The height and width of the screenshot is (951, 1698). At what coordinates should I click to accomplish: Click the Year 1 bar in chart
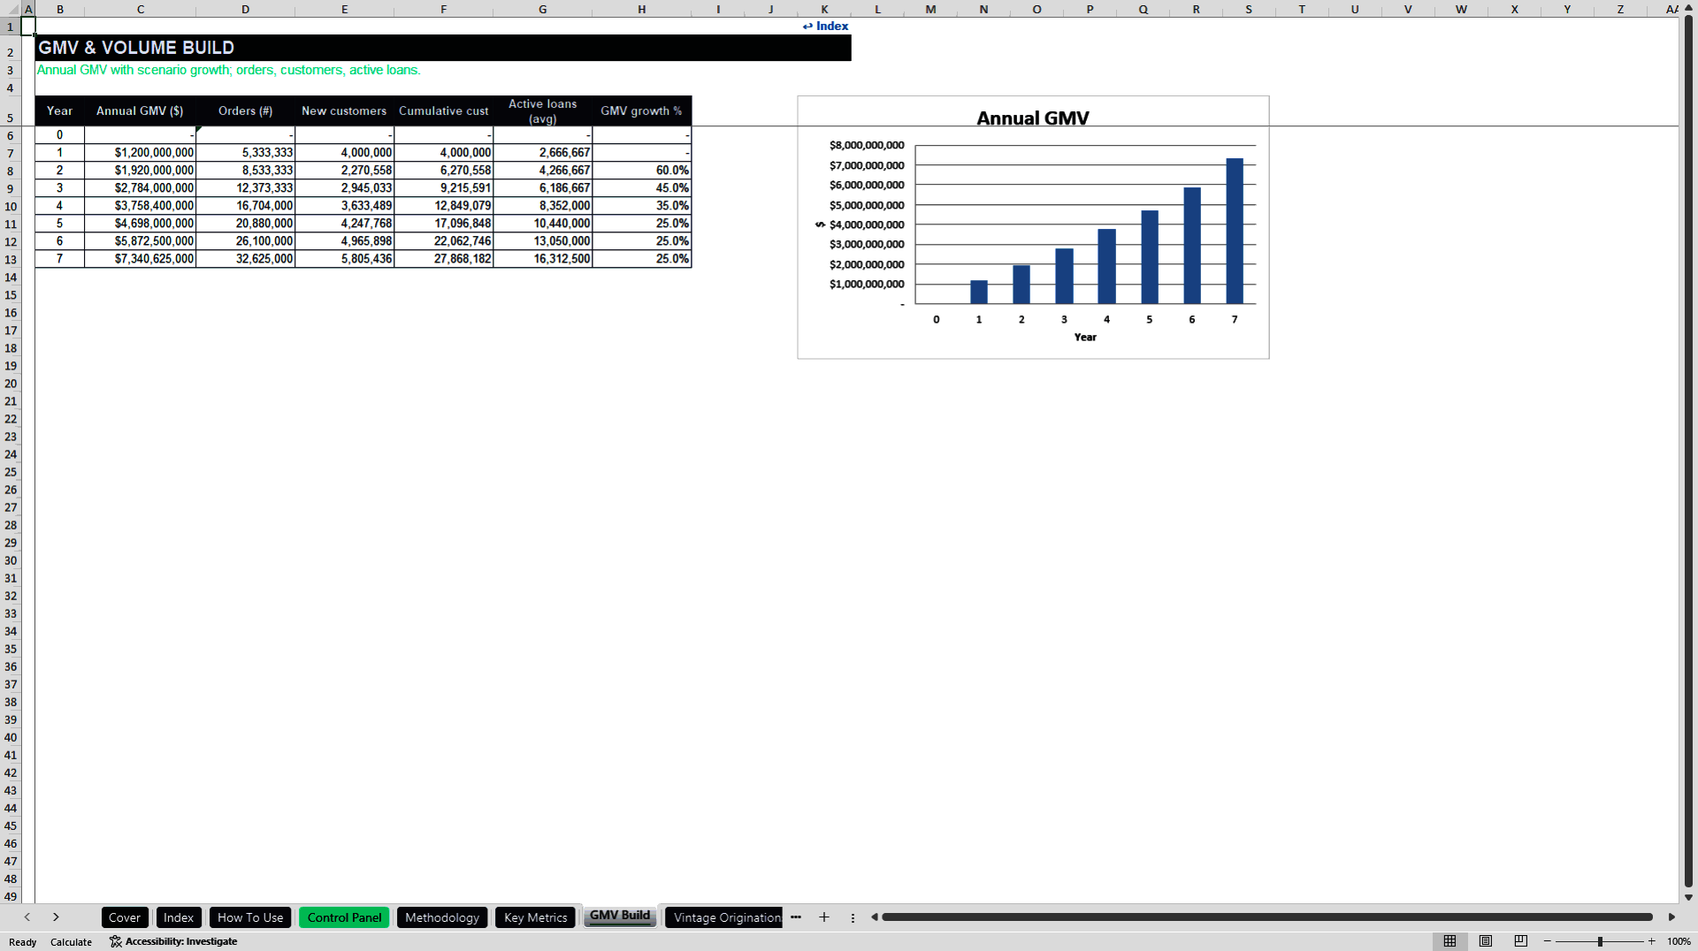point(979,293)
